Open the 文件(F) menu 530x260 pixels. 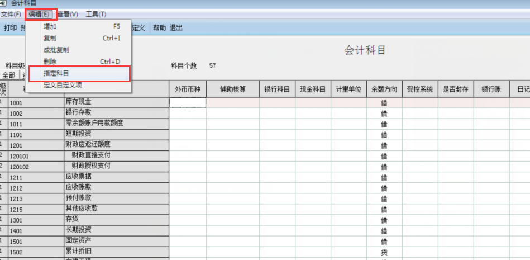(11, 13)
